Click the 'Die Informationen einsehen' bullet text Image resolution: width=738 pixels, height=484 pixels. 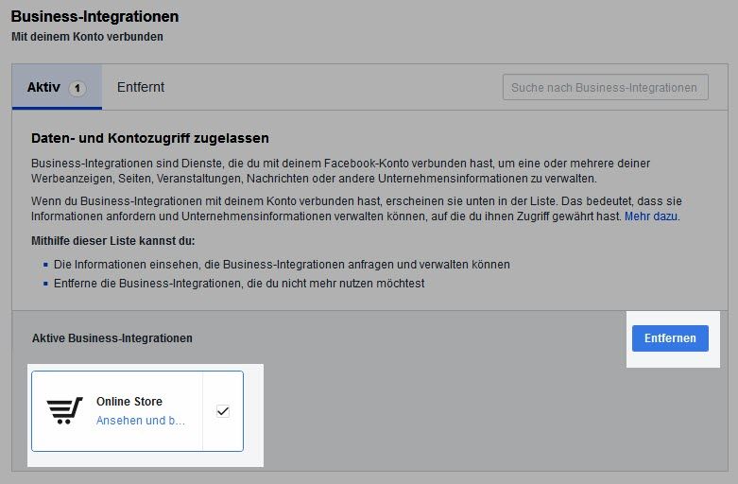[x=282, y=265]
